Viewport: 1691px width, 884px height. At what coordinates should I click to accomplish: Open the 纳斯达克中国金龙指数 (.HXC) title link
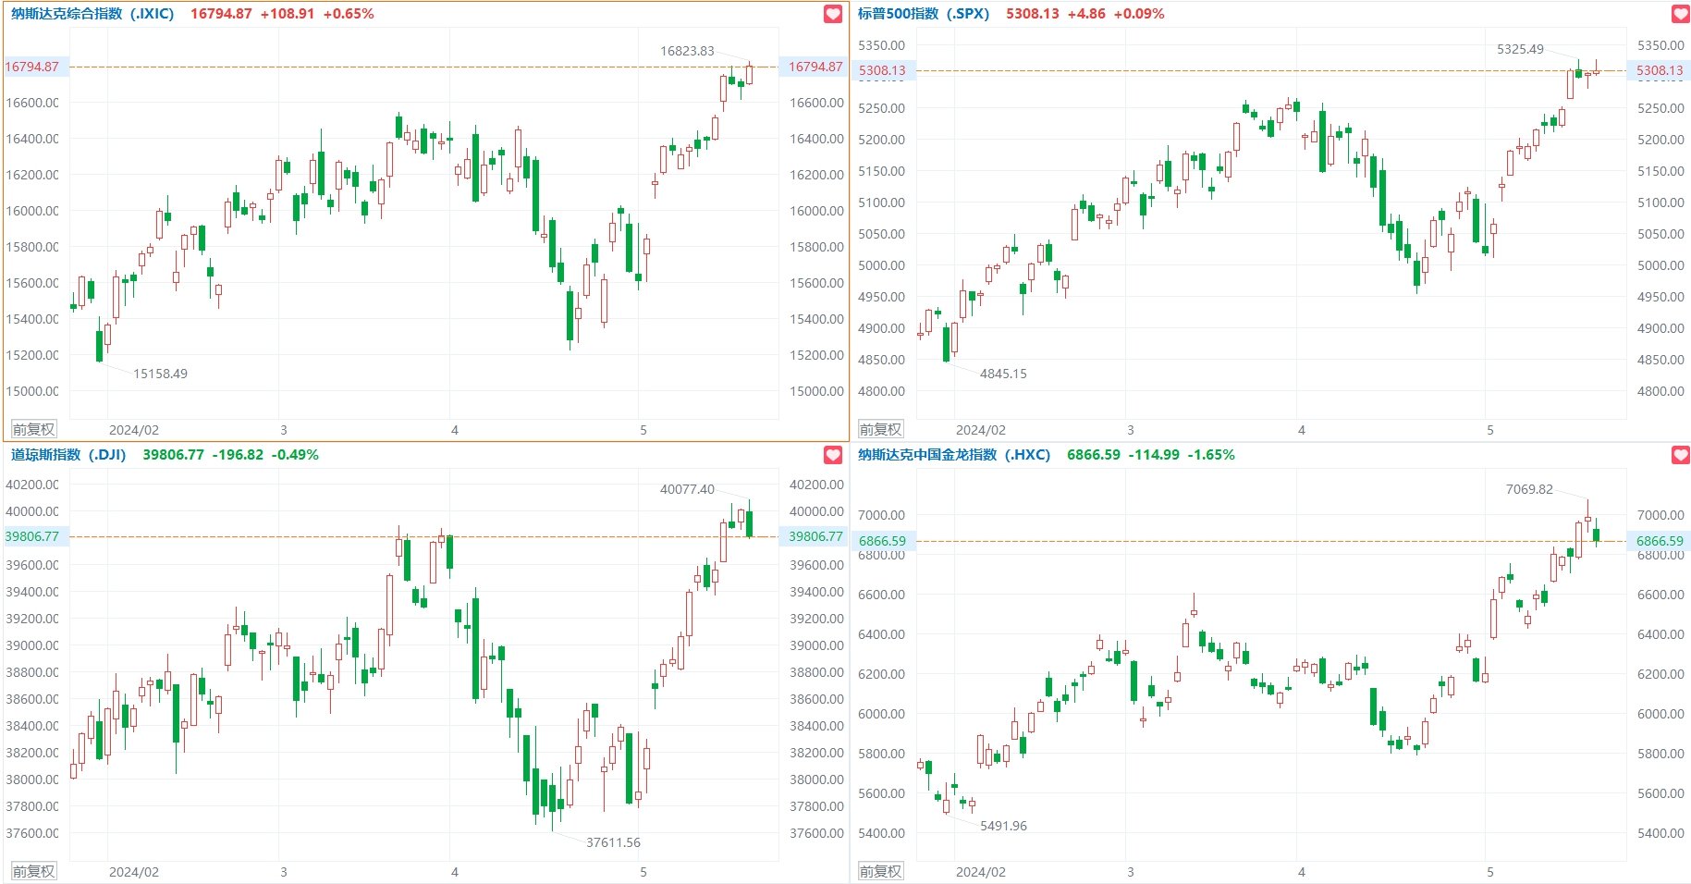pos(954,455)
